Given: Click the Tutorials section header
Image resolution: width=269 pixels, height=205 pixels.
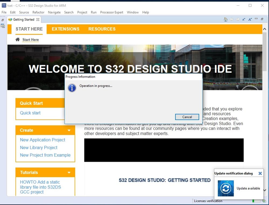Looking at the screenshot, I should 45,172.
